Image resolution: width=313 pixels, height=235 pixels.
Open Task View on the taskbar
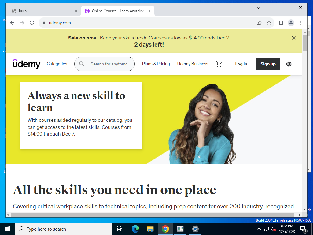pos(120,229)
